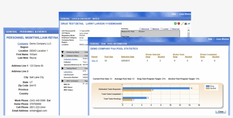The image size is (233, 118).
Task: Click Drug header under #Tests Selected
Action: [148, 57]
